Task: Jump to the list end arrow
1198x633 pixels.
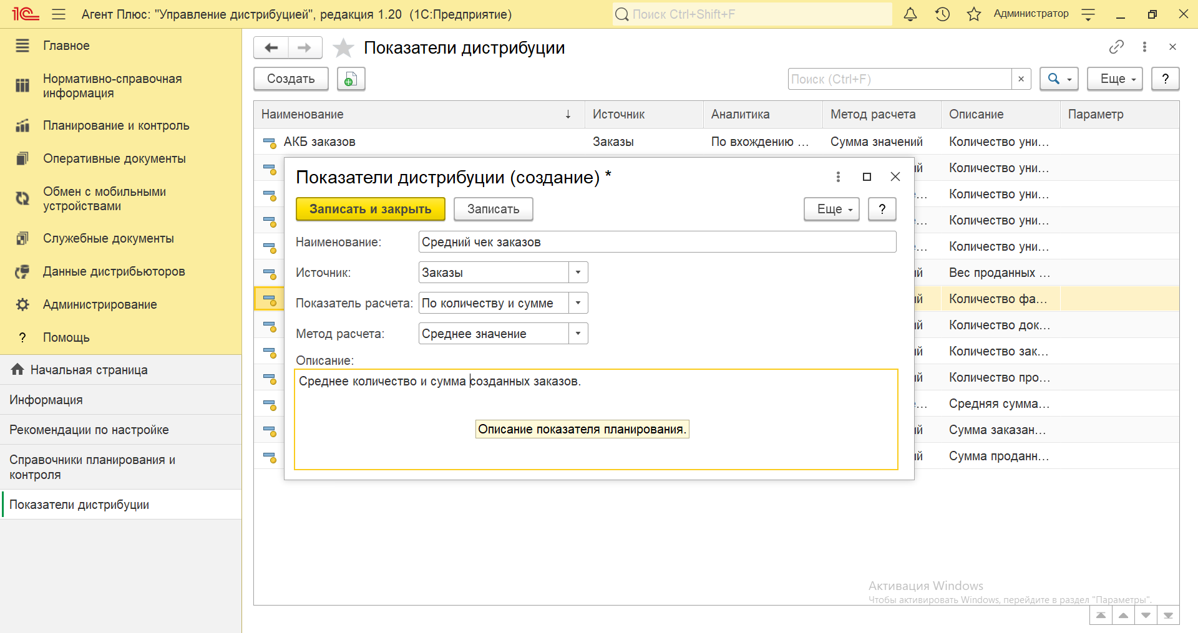Action: coord(1168,615)
